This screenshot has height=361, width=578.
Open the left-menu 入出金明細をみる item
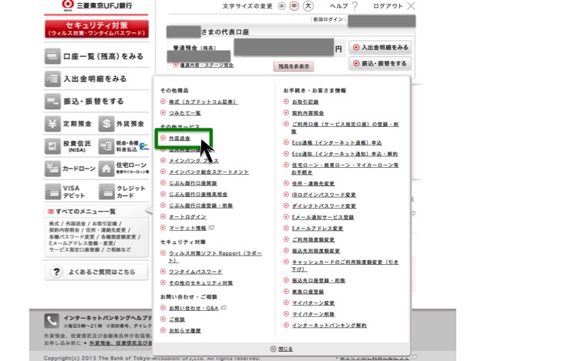96,79
